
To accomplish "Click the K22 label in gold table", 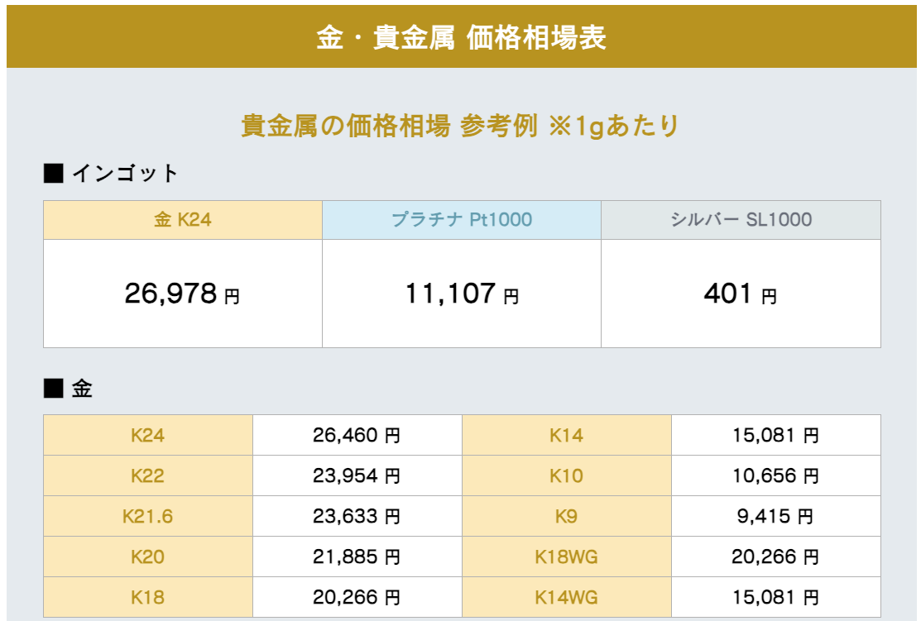I will pyautogui.click(x=147, y=476).
